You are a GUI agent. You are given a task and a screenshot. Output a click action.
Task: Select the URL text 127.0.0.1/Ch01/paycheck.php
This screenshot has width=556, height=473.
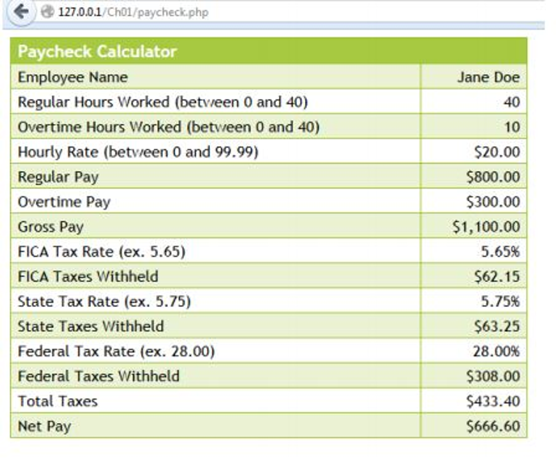(130, 12)
